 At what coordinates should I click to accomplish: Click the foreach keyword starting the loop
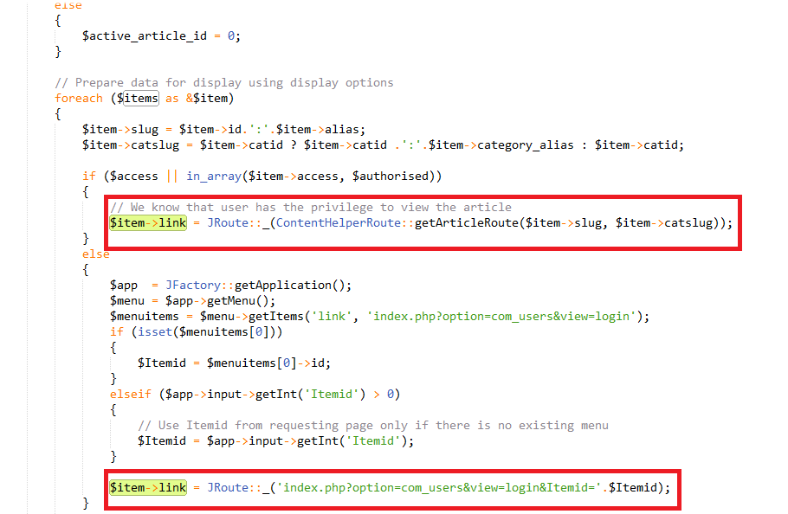click(x=78, y=98)
